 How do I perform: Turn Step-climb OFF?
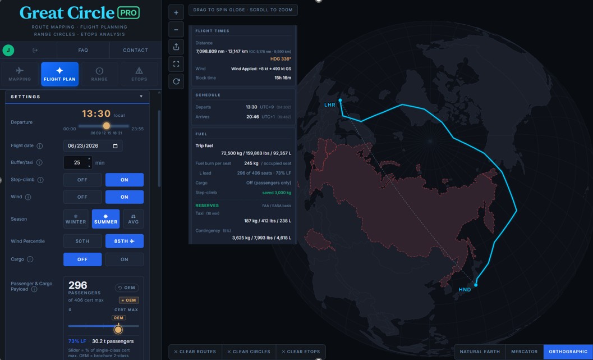tap(82, 180)
